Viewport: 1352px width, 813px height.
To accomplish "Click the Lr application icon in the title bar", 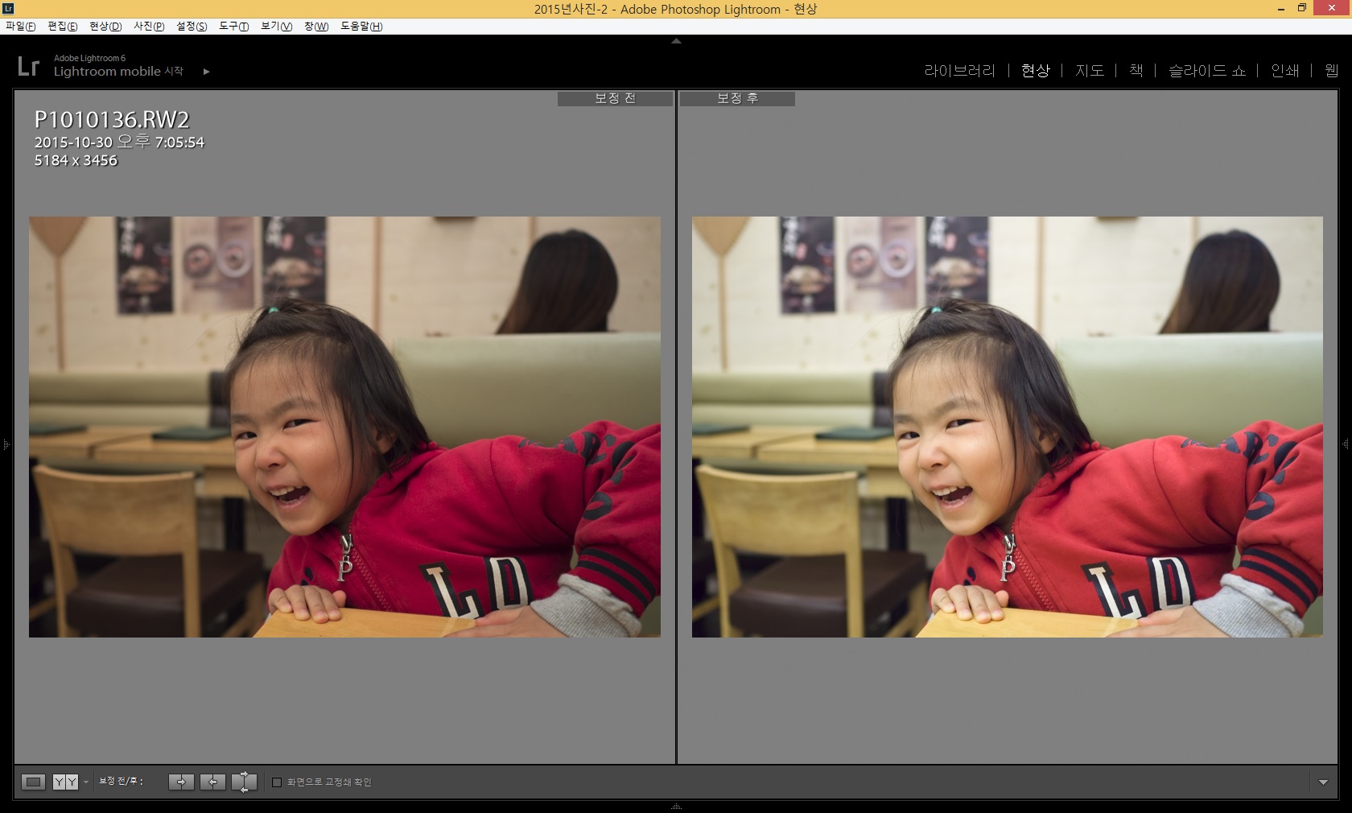I will tap(8, 8).
